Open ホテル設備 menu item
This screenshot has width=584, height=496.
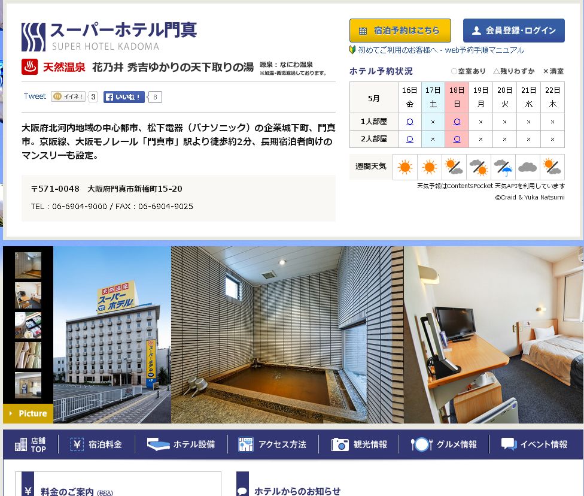181,444
